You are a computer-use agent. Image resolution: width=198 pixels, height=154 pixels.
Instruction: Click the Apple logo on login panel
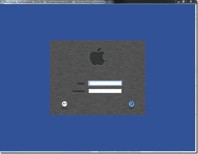tap(98, 57)
